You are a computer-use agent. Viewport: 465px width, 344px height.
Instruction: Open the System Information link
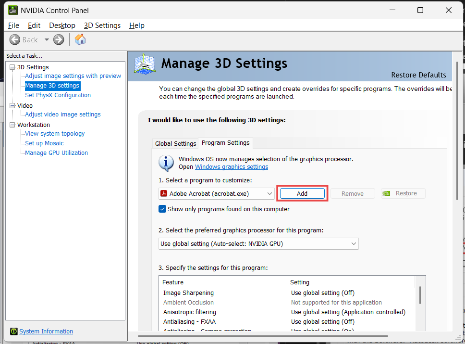coord(46,331)
